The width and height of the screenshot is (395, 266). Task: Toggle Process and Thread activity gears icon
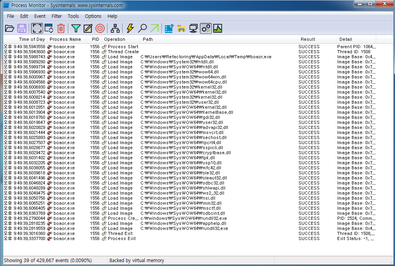coord(206,28)
